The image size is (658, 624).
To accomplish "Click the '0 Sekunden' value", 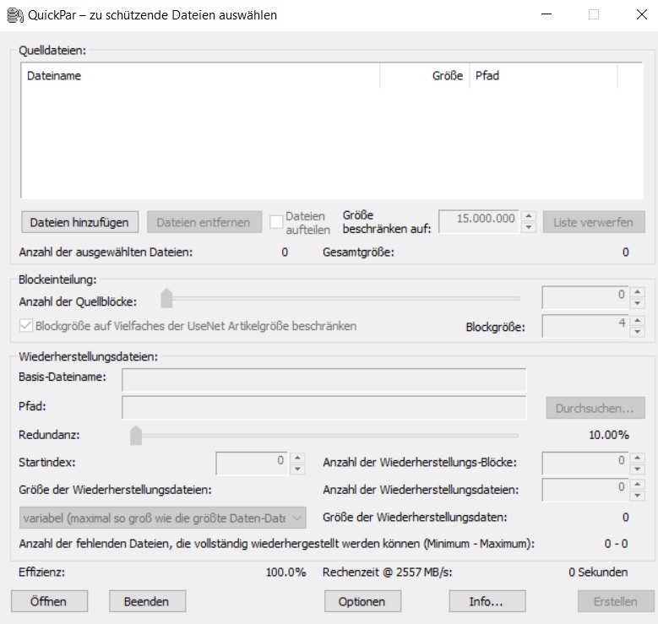I will coord(598,572).
